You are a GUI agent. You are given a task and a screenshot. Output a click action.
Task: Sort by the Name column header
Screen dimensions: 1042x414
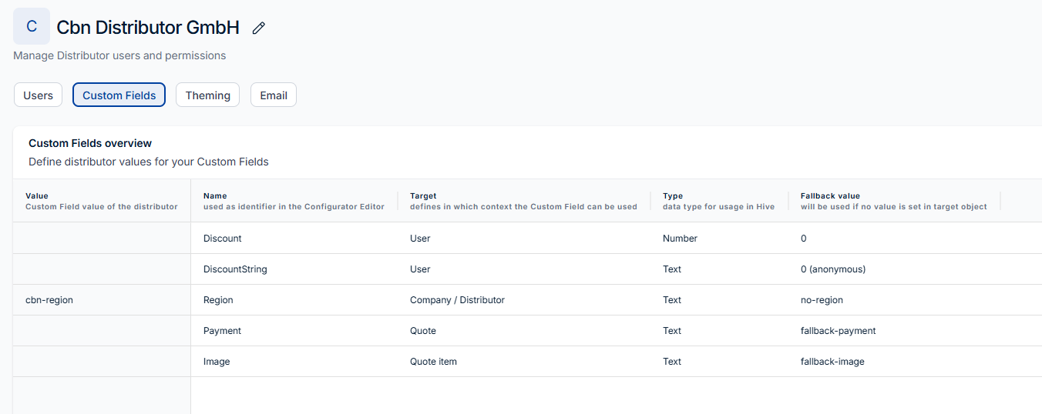[215, 196]
